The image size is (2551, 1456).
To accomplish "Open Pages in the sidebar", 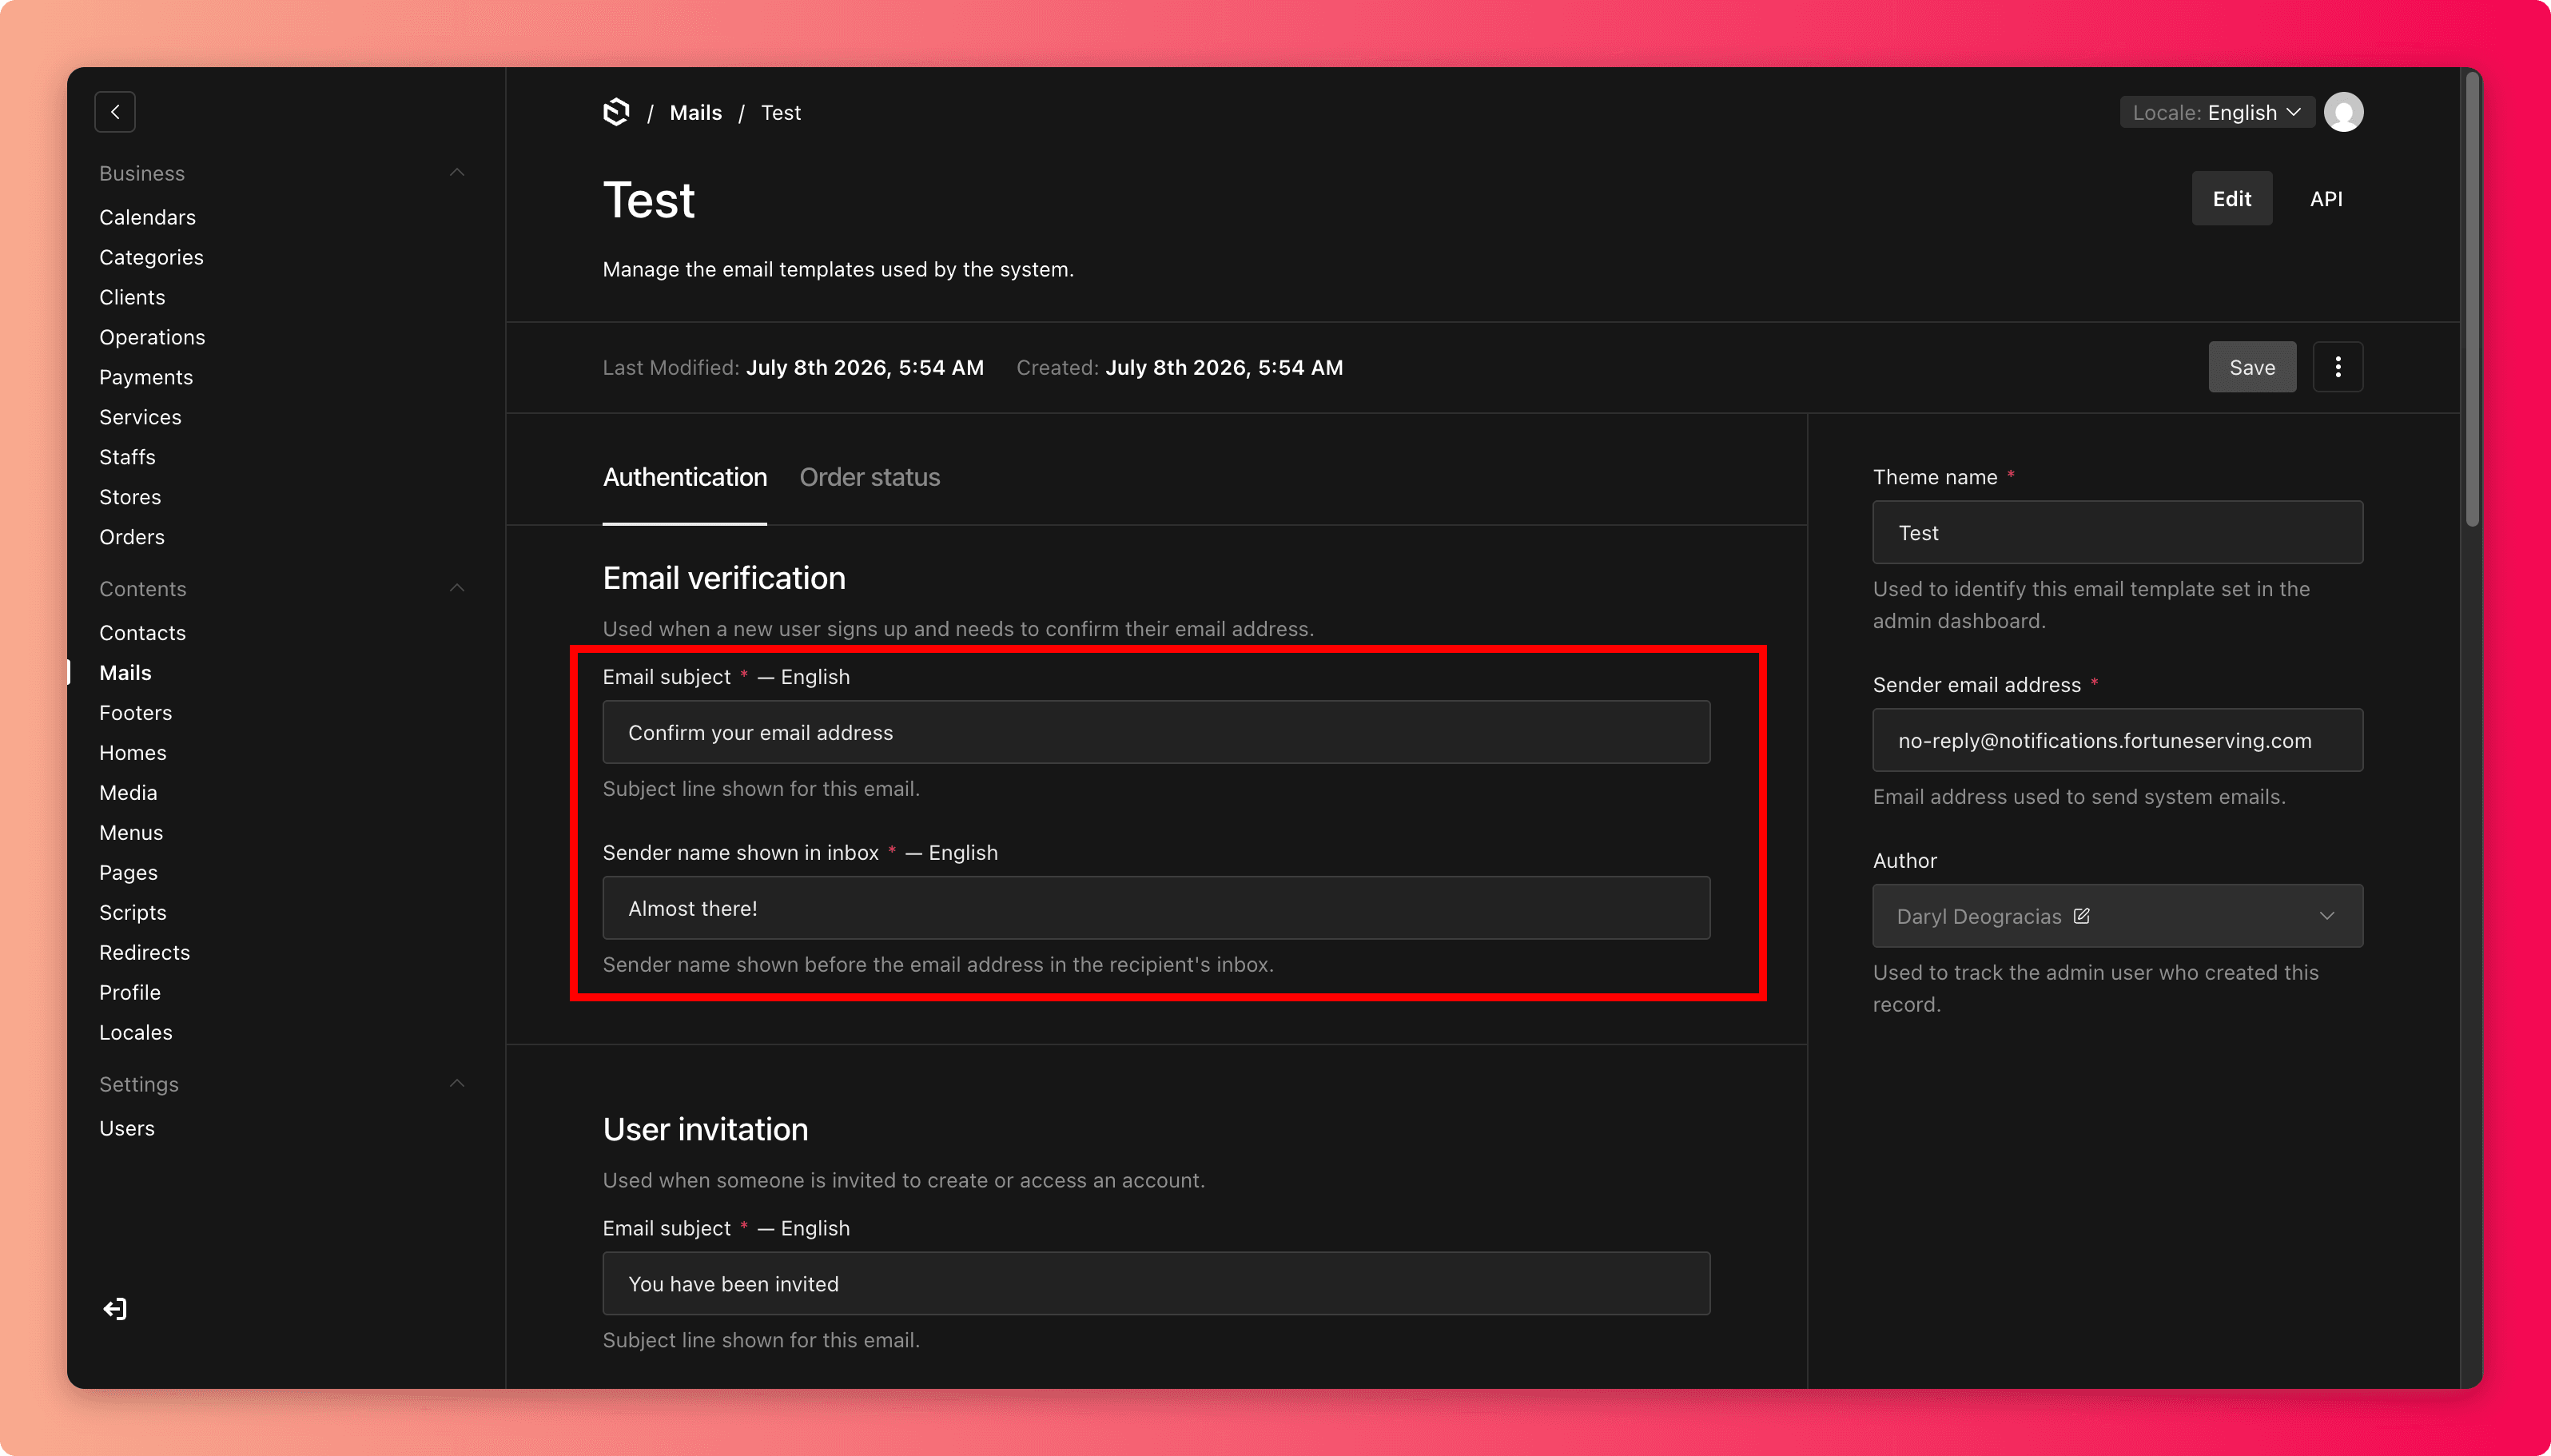I will coord(128,873).
